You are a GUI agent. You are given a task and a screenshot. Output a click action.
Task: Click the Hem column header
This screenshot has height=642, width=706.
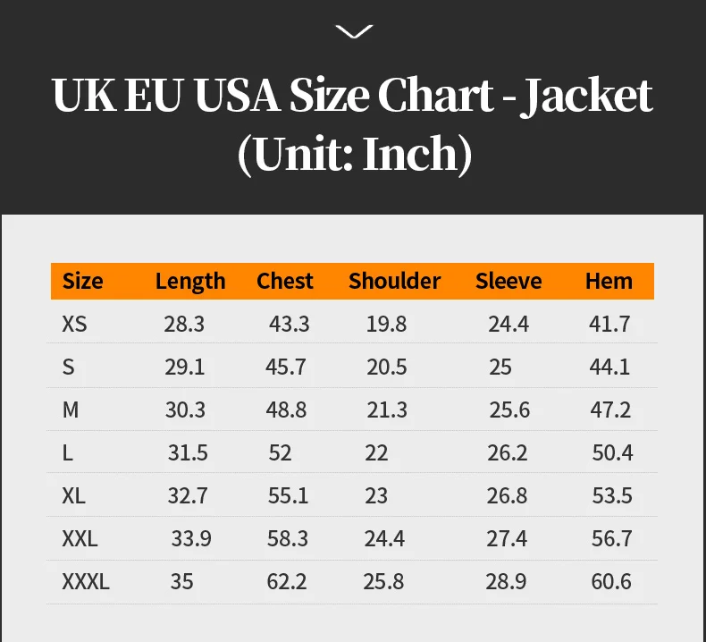(609, 281)
